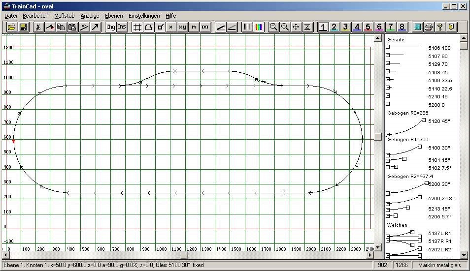The height and width of the screenshot is (271, 470).
Task: Toggle the grid display icon
Action: coord(137,27)
